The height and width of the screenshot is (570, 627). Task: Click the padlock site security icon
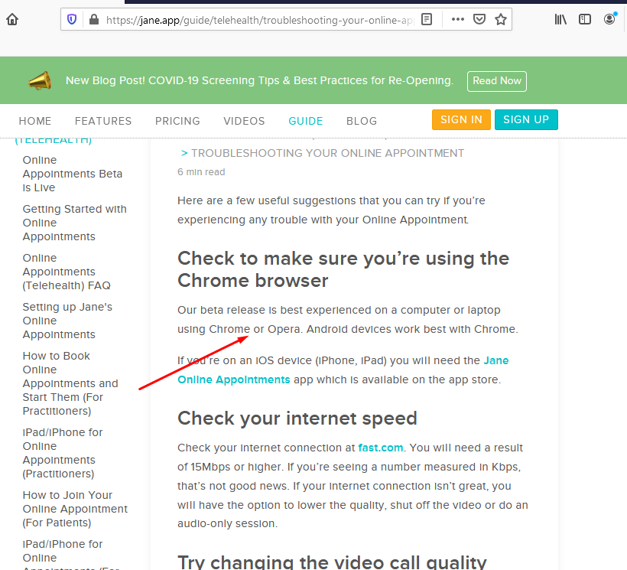(94, 19)
